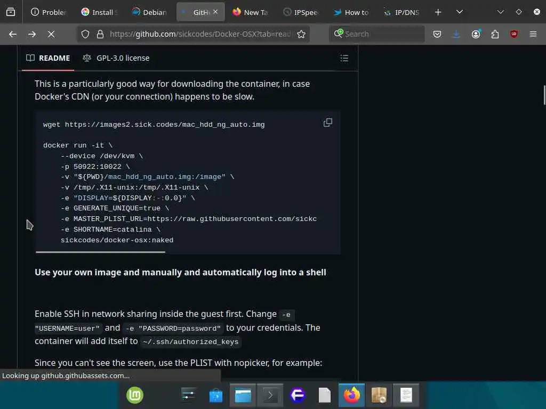Image resolution: width=546 pixels, height=409 pixels.
Task: Switch to the IP/DNS tab
Action: point(402,12)
